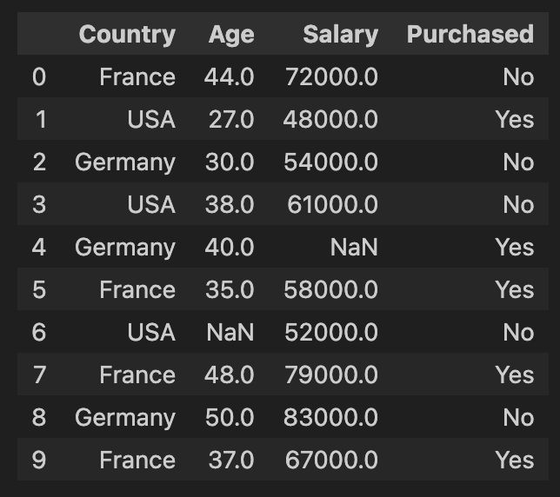The height and width of the screenshot is (497, 560).
Task: Select salary value 79000.0
Action: (x=331, y=374)
